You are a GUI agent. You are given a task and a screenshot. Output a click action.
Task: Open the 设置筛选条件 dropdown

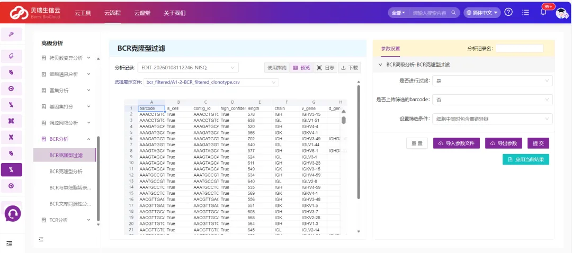coord(493,119)
